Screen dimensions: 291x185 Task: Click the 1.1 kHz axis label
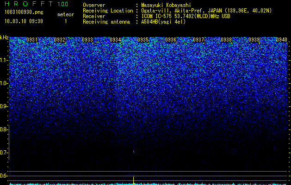coord(4,60)
